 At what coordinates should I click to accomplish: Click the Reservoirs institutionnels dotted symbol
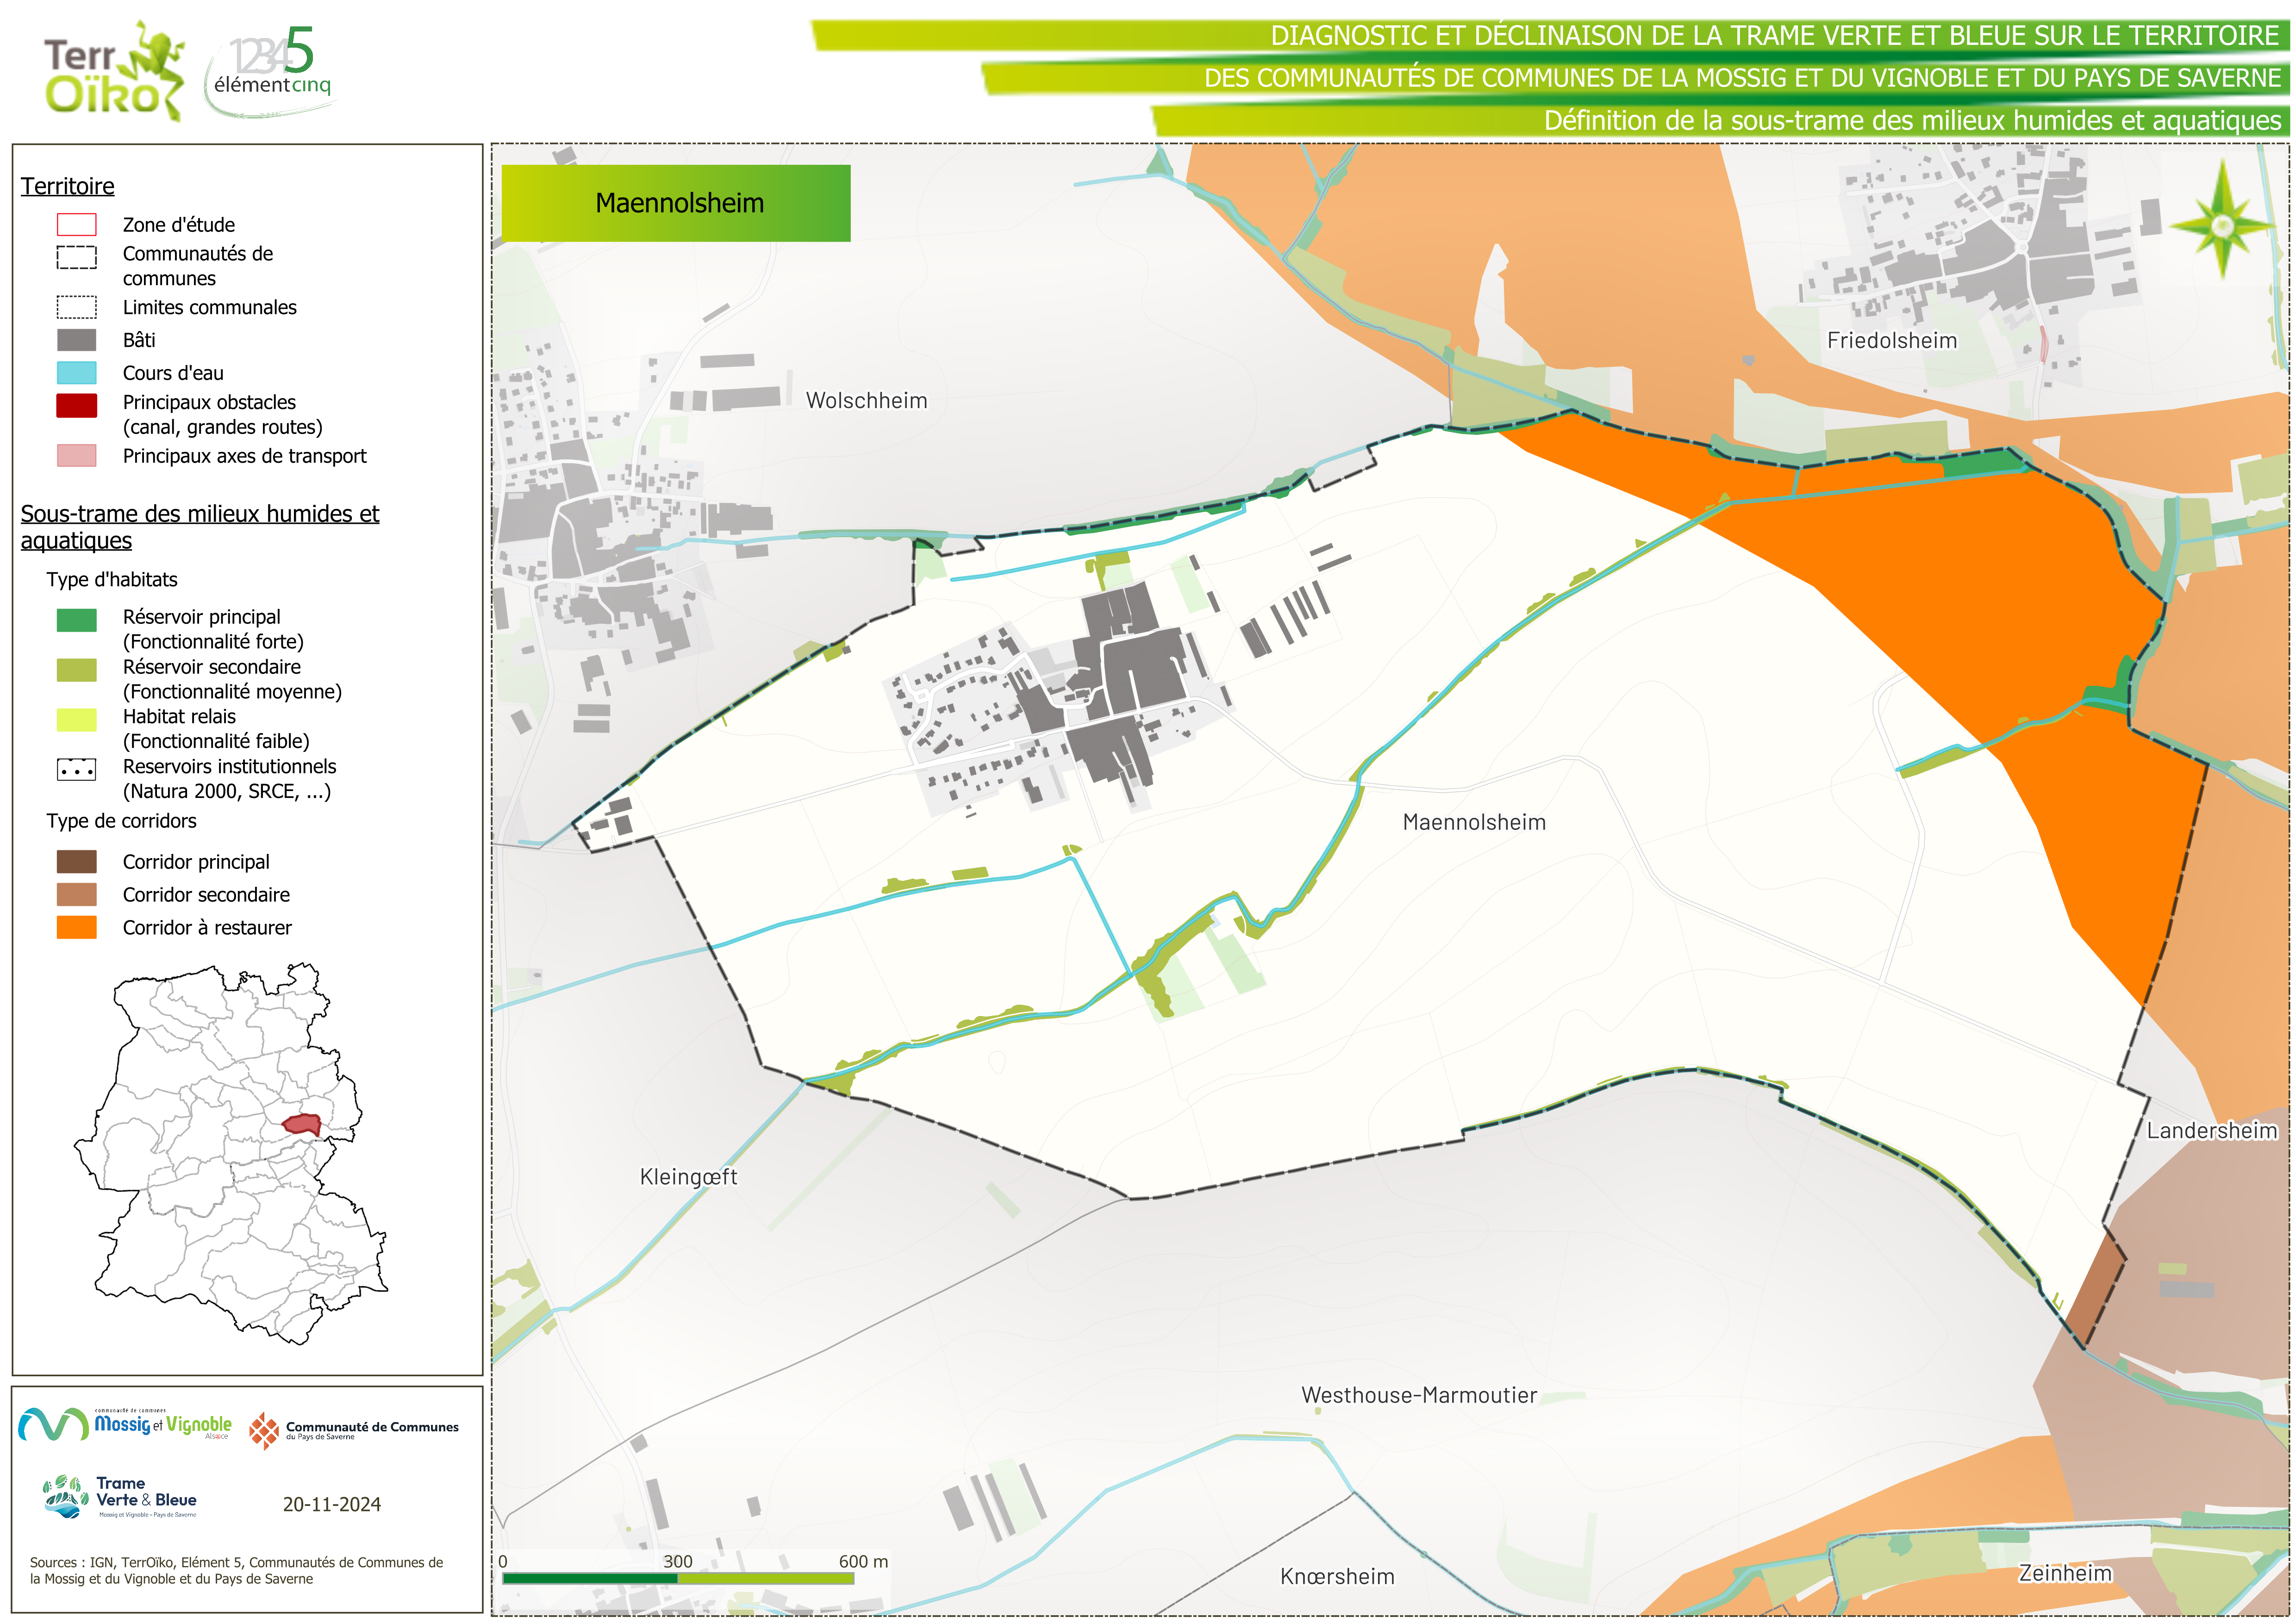click(x=77, y=770)
